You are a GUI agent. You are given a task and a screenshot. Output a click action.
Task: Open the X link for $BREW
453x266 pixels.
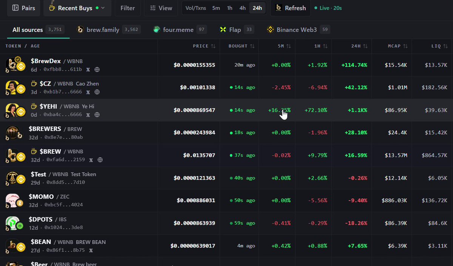click(x=91, y=160)
